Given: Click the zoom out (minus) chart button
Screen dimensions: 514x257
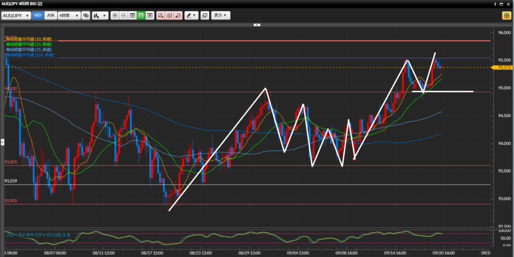Looking at the screenshot, I should point(123,16).
